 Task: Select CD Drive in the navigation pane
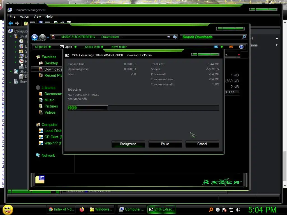pos(50,137)
